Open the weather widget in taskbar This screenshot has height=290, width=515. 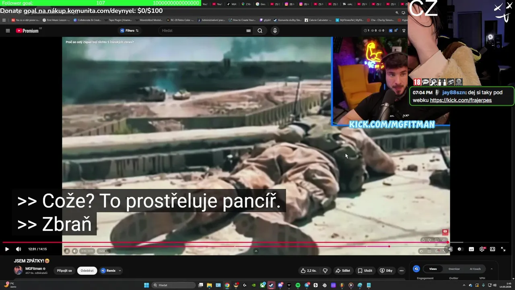(x=10, y=285)
